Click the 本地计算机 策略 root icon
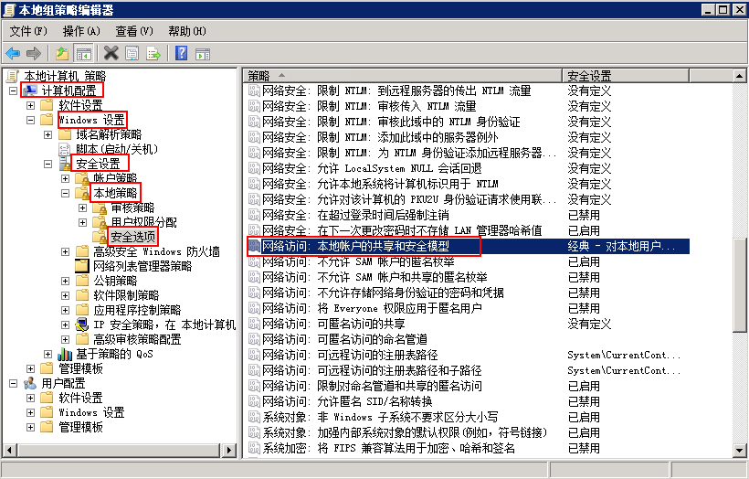This screenshot has width=749, height=479. (13, 76)
